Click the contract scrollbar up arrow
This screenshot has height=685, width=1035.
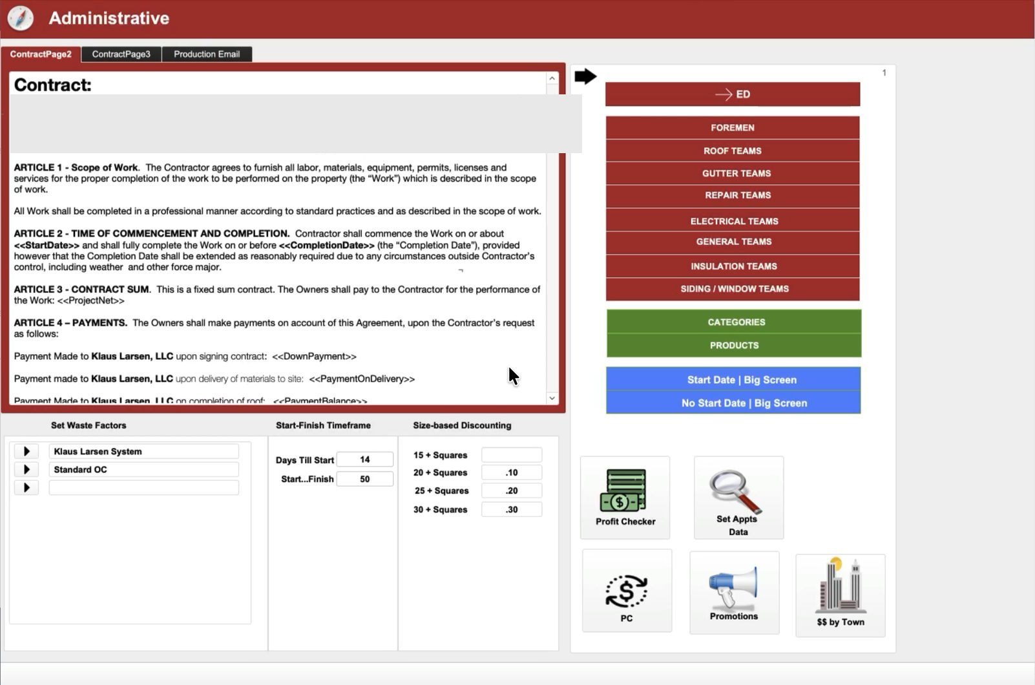(552, 78)
